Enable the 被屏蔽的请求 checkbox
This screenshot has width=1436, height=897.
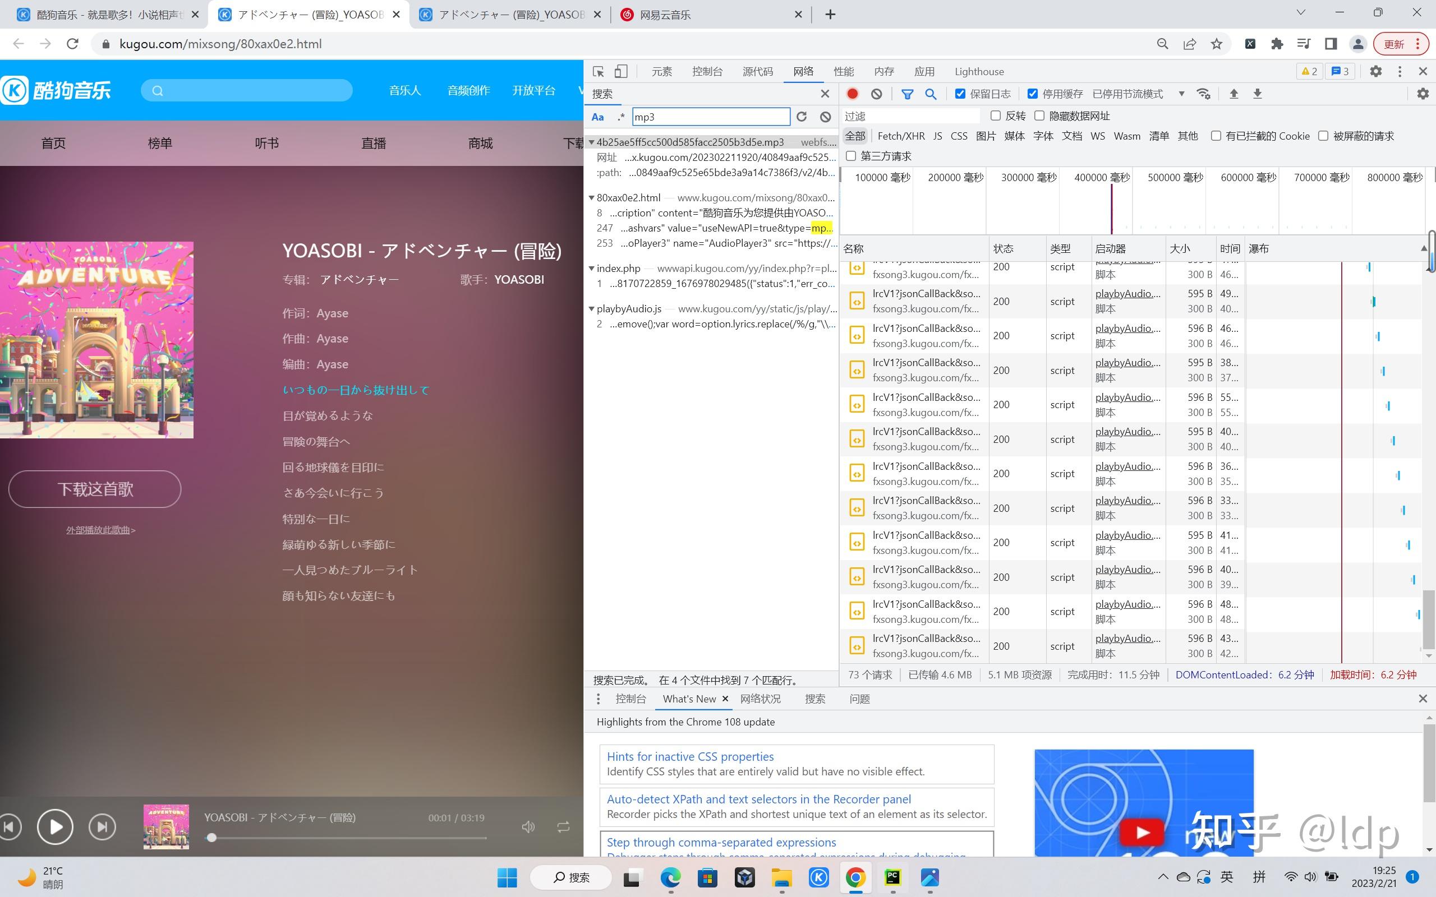1323,136
